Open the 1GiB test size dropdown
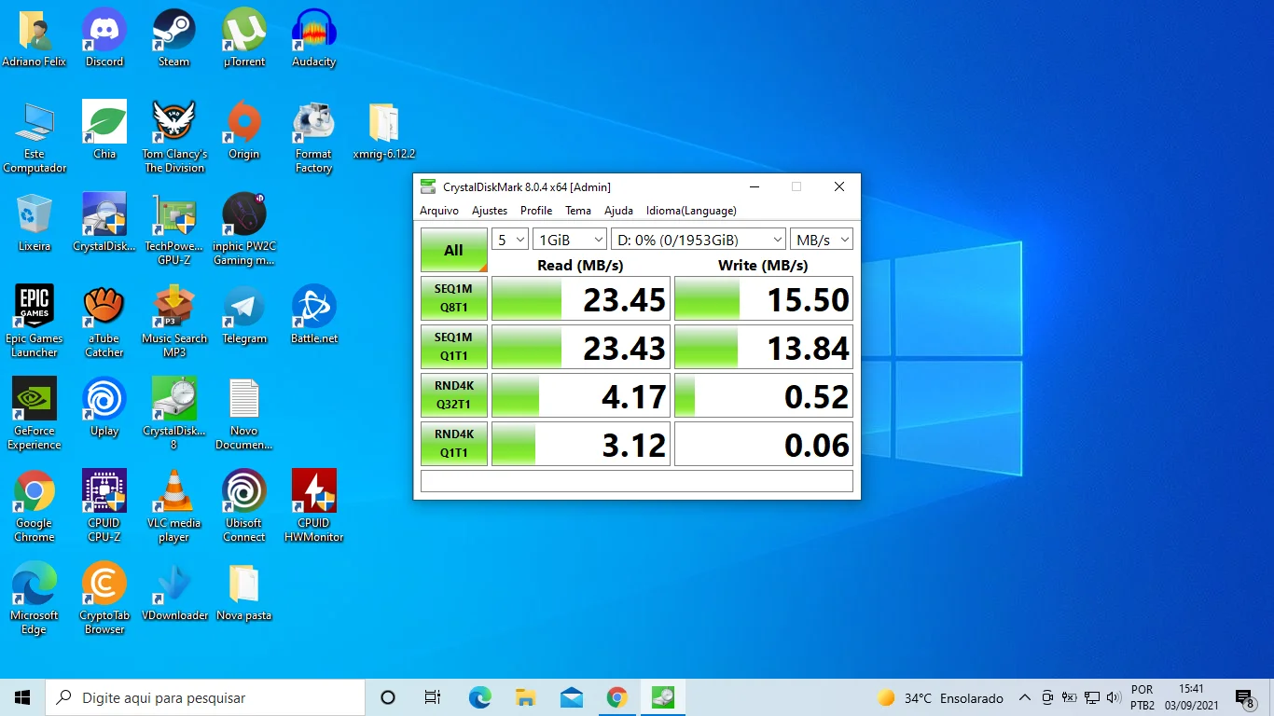The image size is (1274, 716). (x=570, y=240)
